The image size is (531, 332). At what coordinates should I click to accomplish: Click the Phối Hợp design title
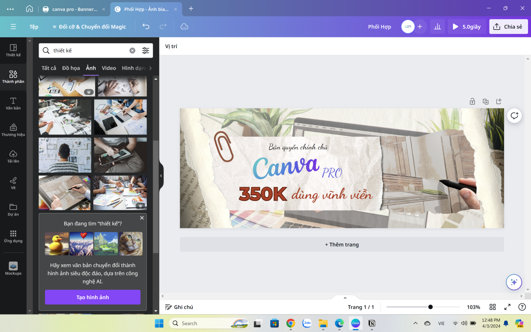[x=380, y=27]
